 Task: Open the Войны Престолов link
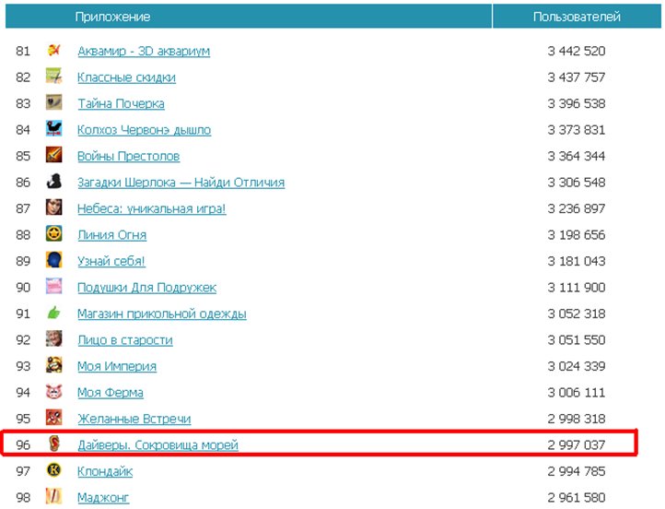(129, 157)
